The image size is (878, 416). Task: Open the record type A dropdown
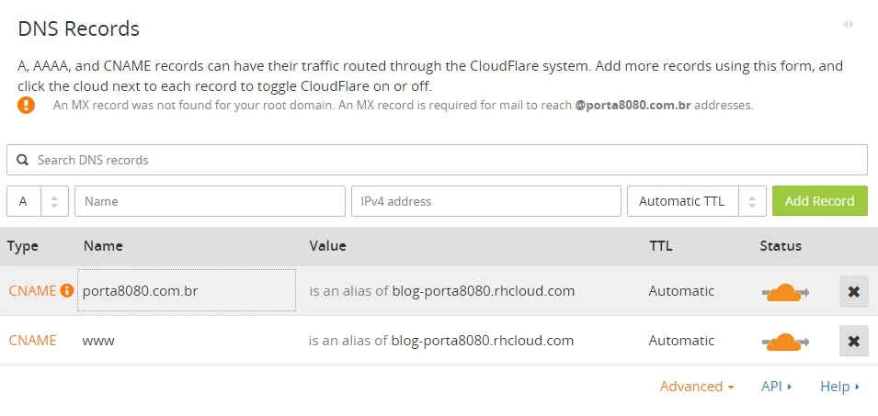(38, 201)
